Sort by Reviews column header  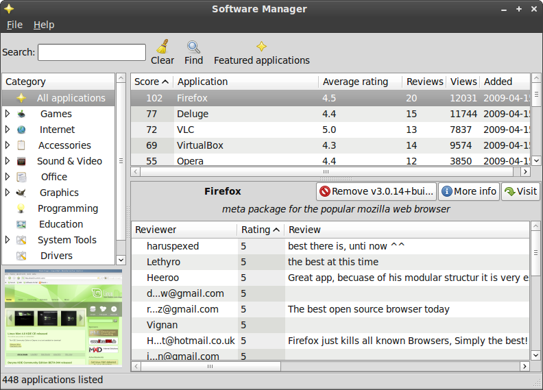[424, 82]
